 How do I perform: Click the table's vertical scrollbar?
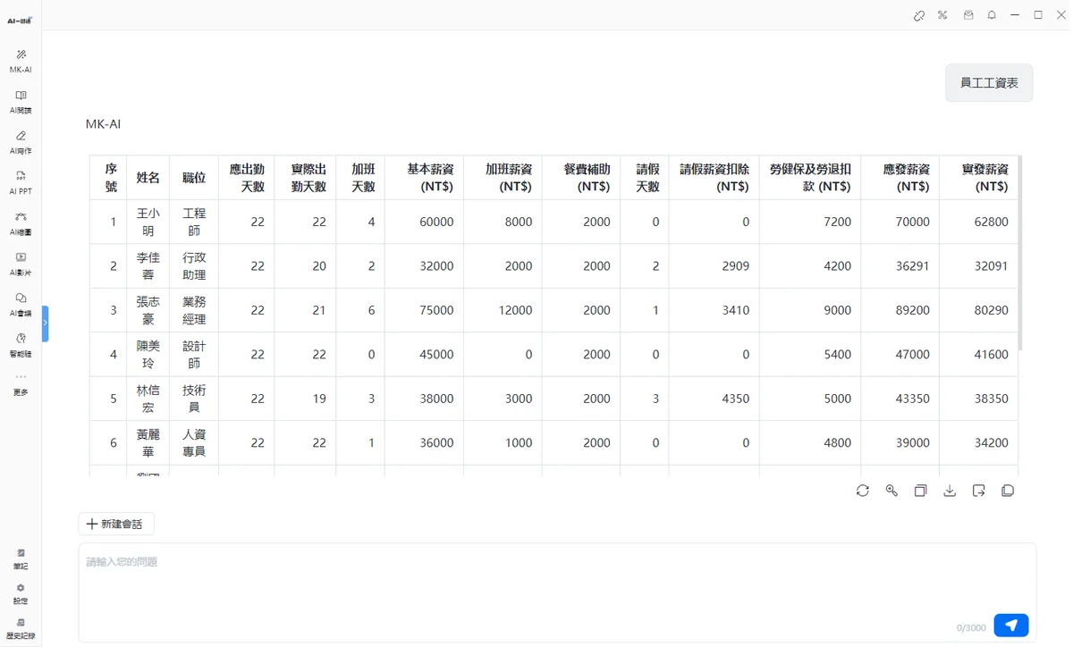pyautogui.click(x=1020, y=252)
